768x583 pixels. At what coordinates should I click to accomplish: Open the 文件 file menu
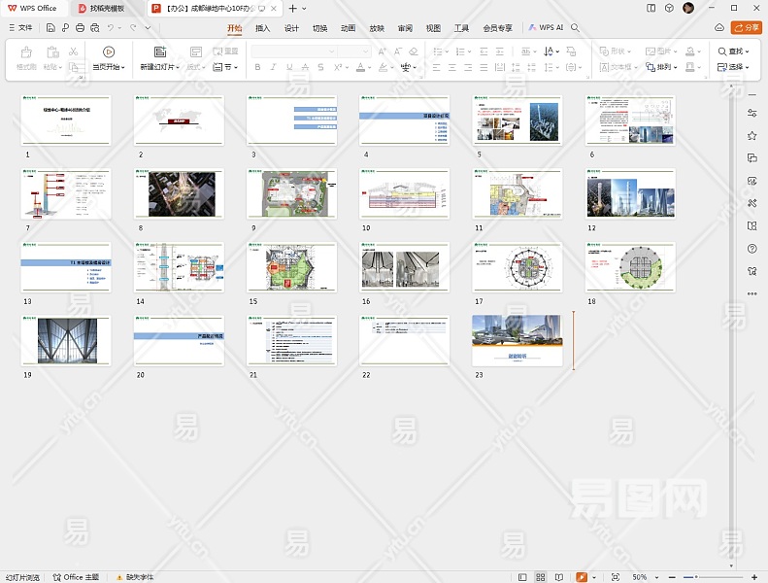coord(19,28)
